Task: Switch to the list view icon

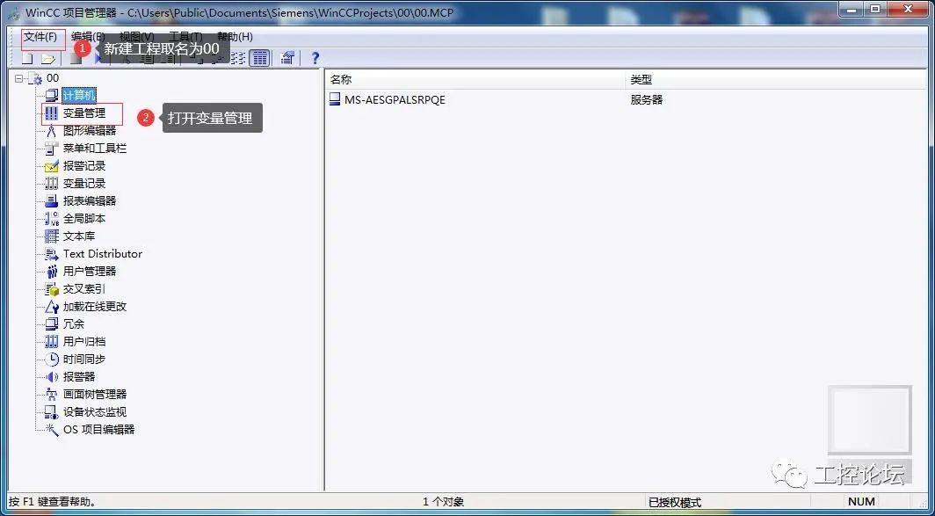Action: pos(238,59)
